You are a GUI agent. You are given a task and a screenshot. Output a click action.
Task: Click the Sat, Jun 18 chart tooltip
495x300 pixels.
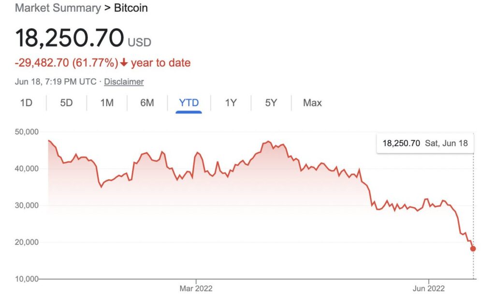[x=425, y=143]
